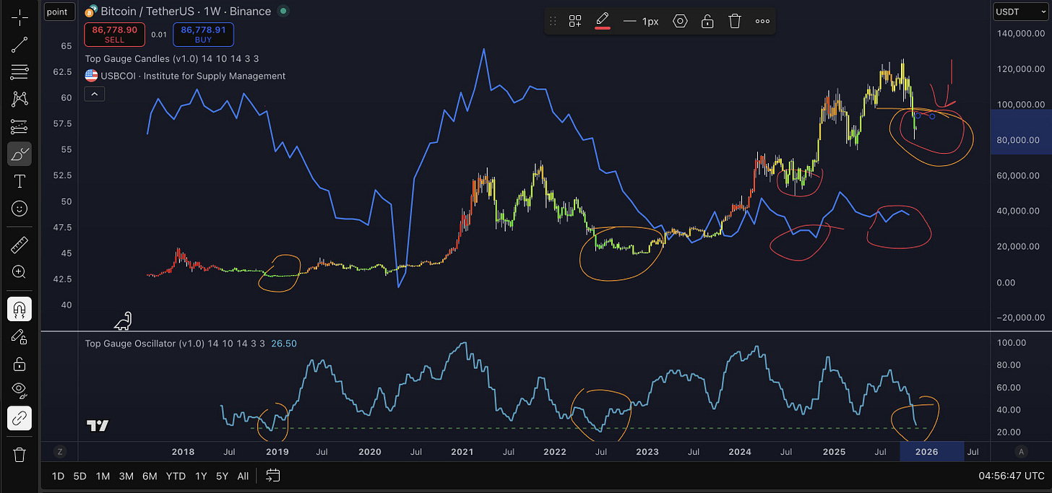
Task: Select USBCOI Institute for Supply Management label
Action: point(193,76)
